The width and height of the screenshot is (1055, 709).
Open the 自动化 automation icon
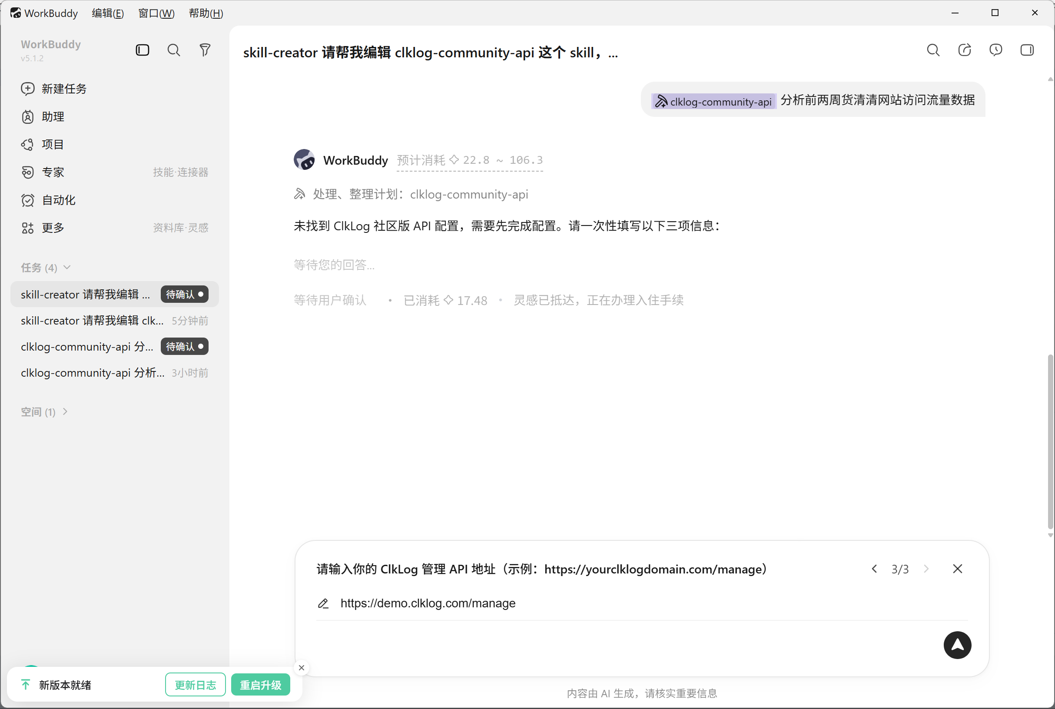tap(27, 200)
